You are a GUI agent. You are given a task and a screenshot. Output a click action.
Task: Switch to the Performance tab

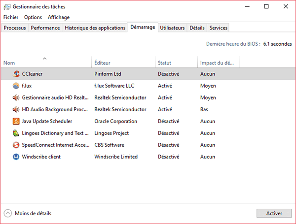pos(45,28)
